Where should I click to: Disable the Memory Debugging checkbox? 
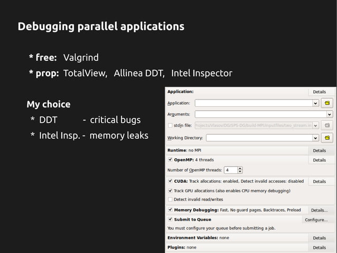coord(170,210)
